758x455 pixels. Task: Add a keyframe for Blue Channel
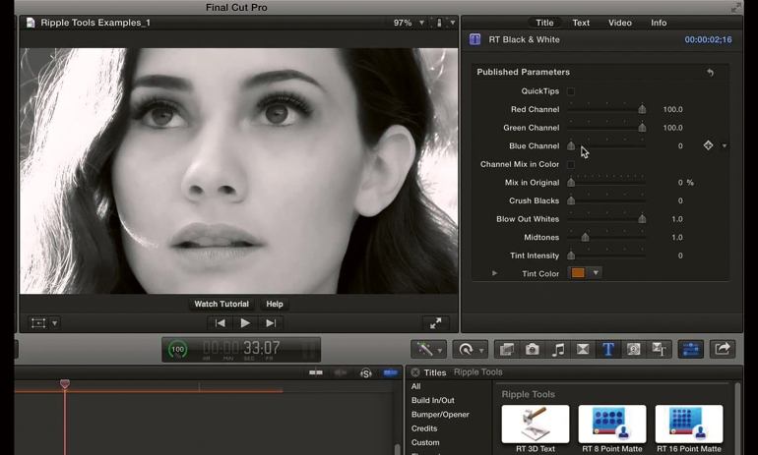pyautogui.click(x=708, y=145)
